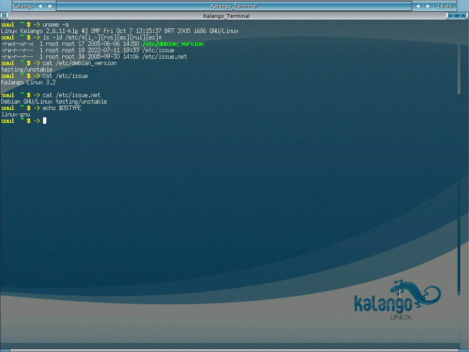
Task: Switch to next workspace using right arrow beside Kalango
Action: click(50, 6)
